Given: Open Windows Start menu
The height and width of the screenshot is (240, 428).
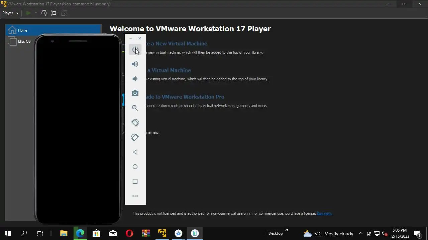Looking at the screenshot, I should click(x=8, y=233).
